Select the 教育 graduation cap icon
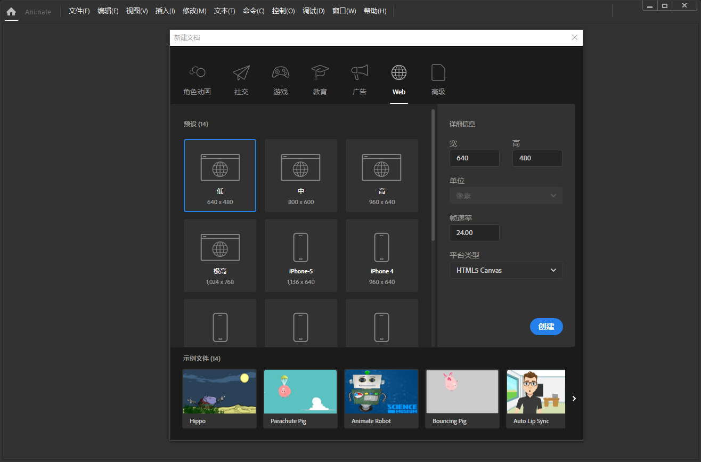 [x=320, y=72]
